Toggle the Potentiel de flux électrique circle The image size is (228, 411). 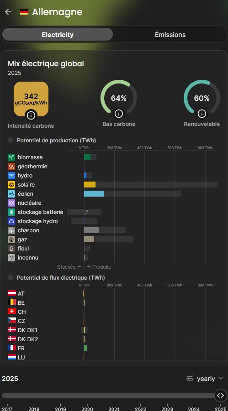11,277
